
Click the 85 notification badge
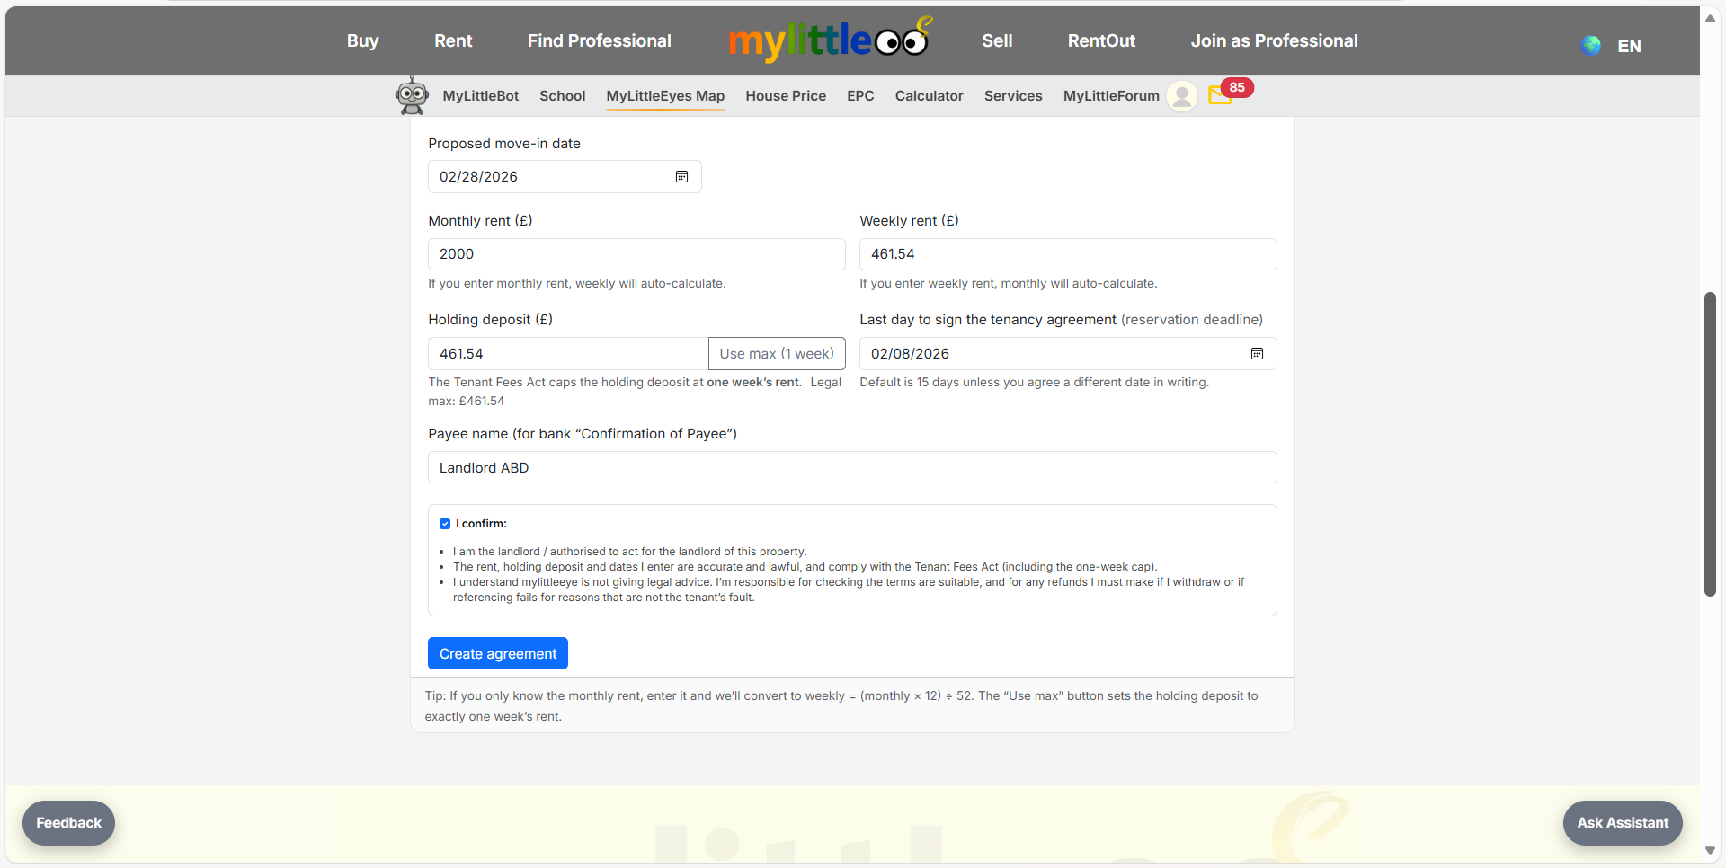[x=1237, y=87]
